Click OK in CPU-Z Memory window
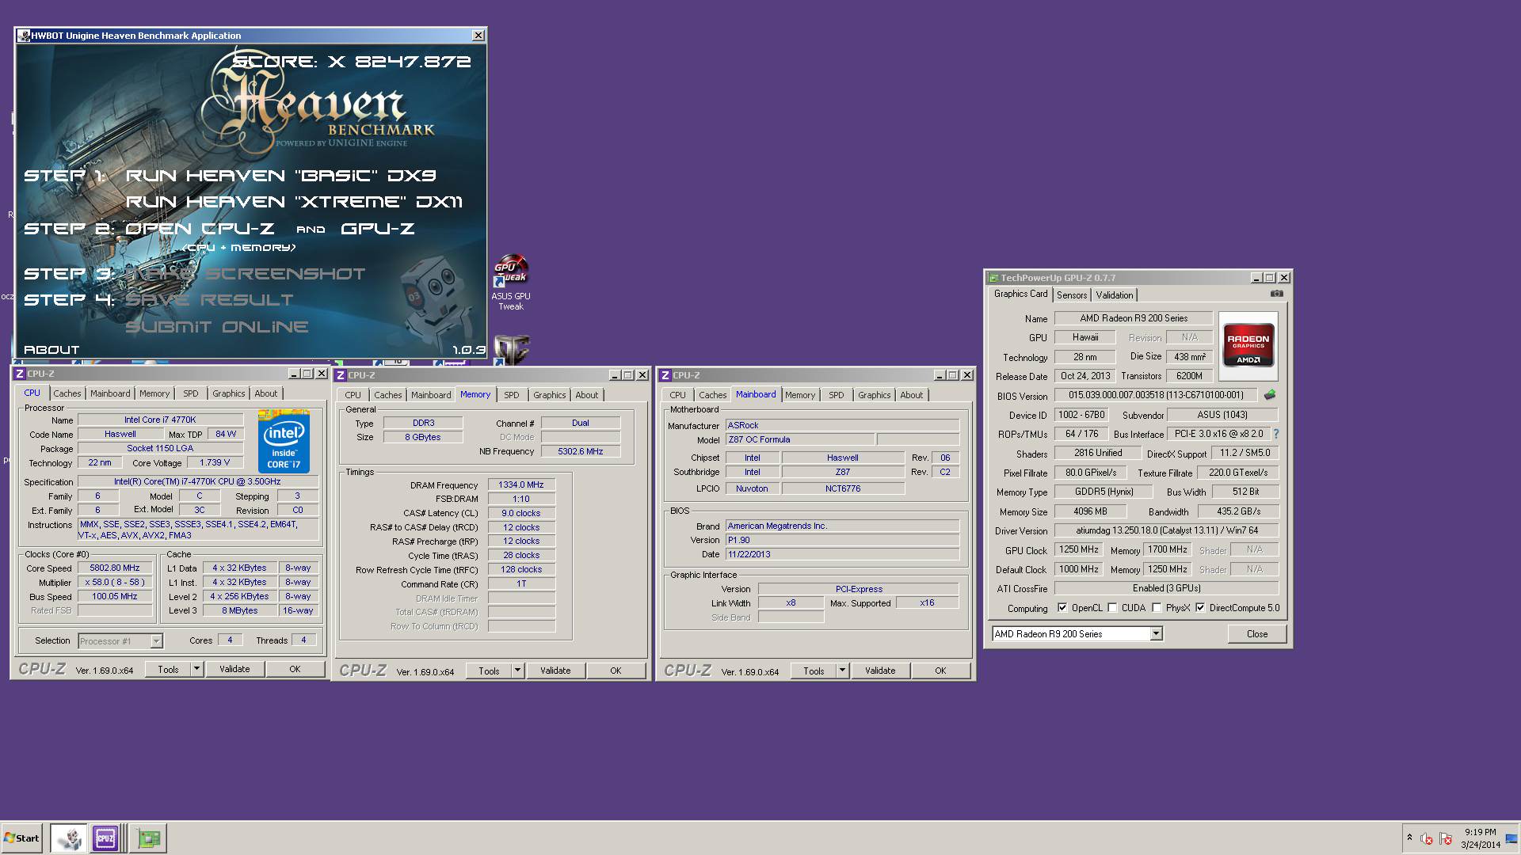The image size is (1521, 855). pos(616,671)
